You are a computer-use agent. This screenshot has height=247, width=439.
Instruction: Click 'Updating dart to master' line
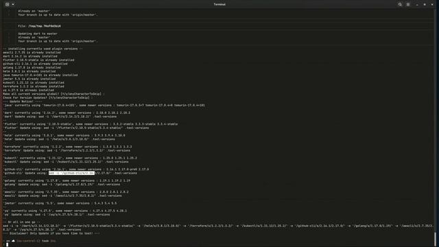(38, 34)
